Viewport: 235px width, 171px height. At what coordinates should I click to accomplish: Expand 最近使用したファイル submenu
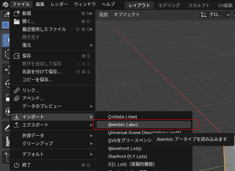[52, 29]
